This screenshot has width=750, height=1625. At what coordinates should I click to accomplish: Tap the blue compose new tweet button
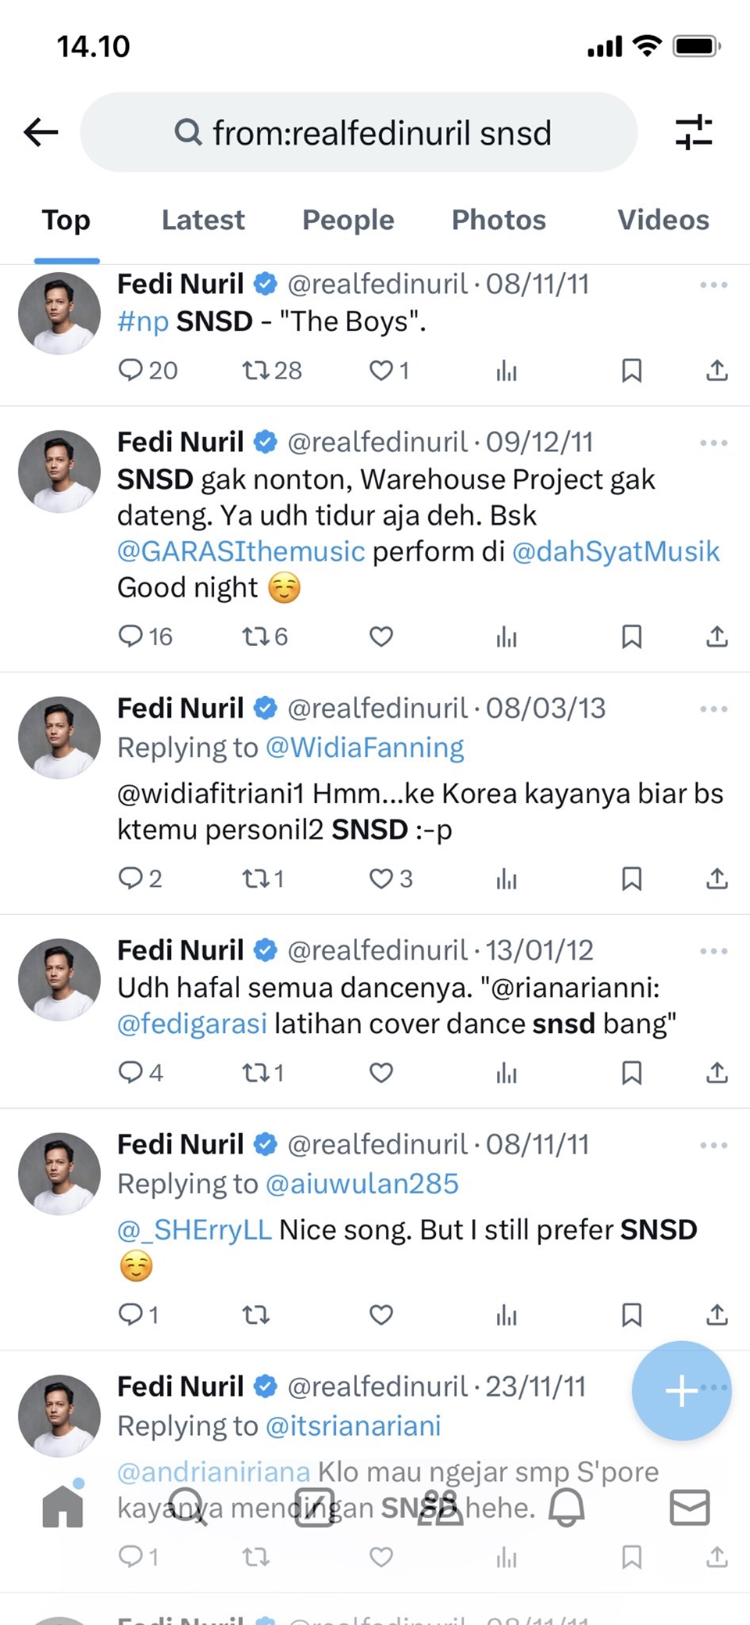(680, 1391)
